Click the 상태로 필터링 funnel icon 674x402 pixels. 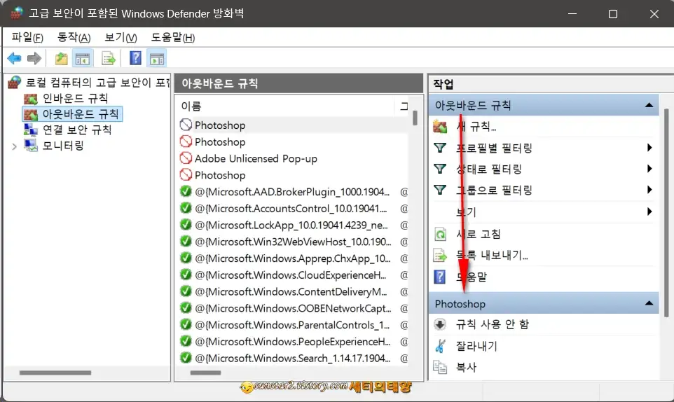pos(440,169)
